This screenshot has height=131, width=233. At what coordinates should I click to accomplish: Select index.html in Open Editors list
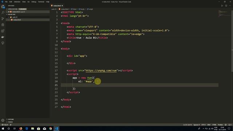[x=28, y=12]
